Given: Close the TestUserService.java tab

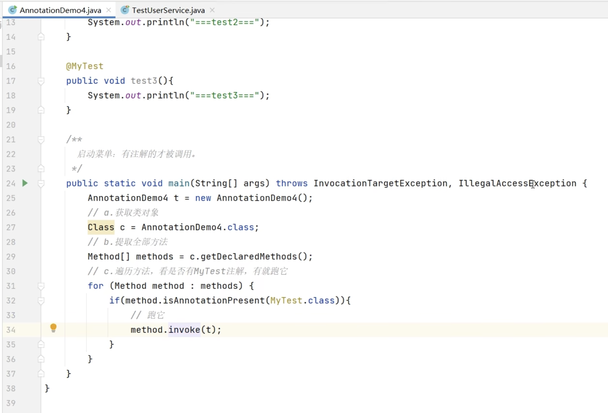Looking at the screenshot, I should [x=212, y=10].
